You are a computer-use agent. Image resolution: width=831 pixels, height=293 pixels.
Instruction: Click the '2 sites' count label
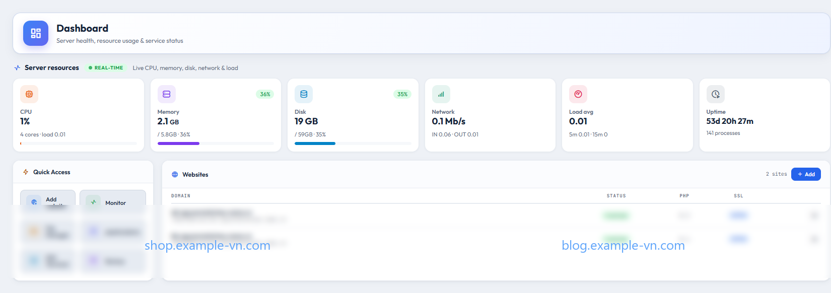click(x=777, y=174)
